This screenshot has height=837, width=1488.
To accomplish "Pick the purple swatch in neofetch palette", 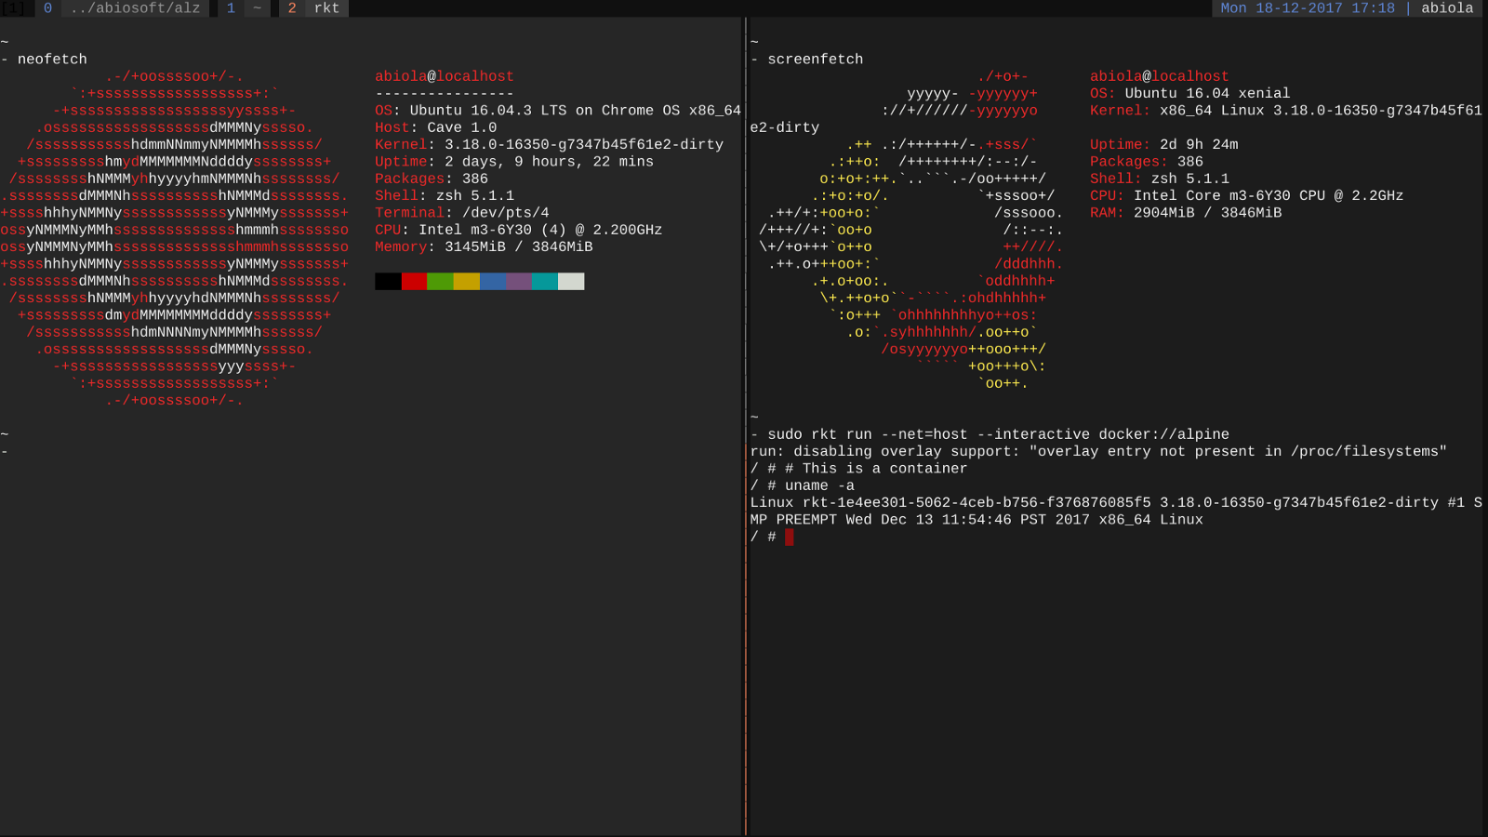I will click(519, 282).
